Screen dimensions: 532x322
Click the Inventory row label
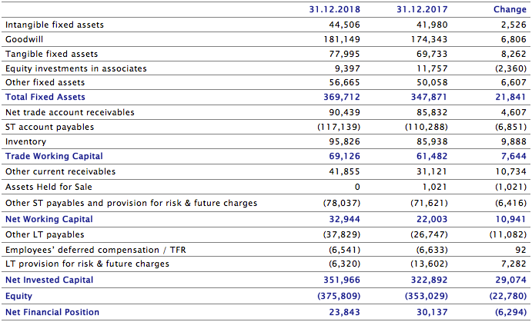click(25, 141)
